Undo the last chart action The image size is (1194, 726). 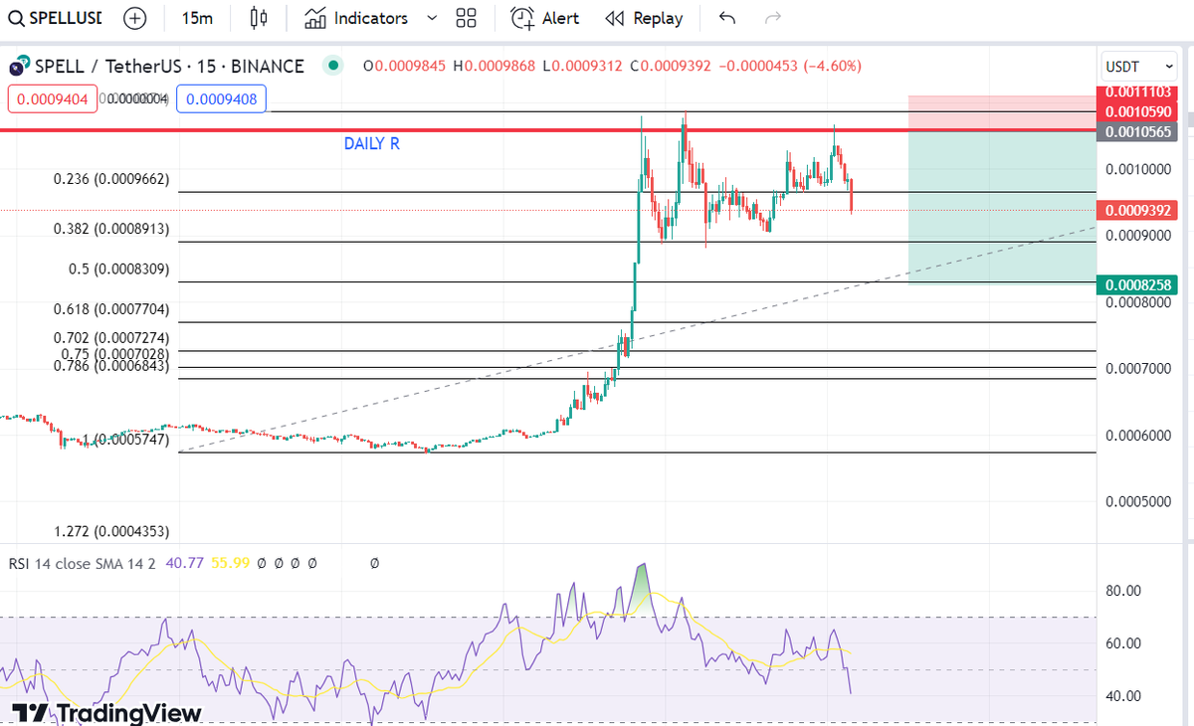727,18
